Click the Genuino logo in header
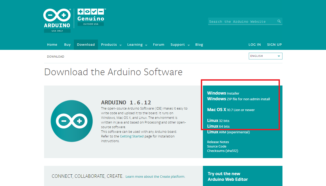This screenshot has height=186, width=326. [91, 17]
